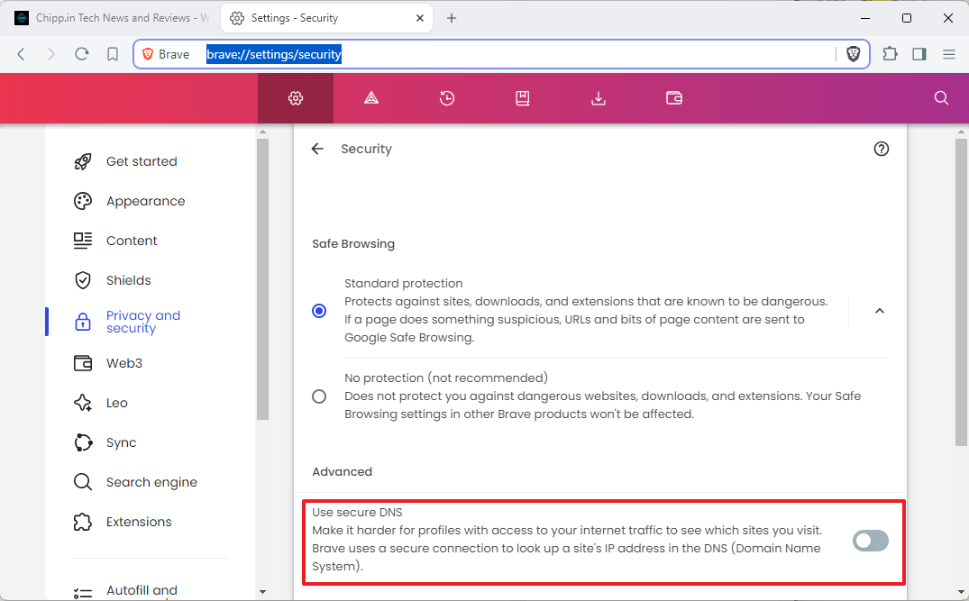Open the Brave hamburger main menu

(949, 54)
